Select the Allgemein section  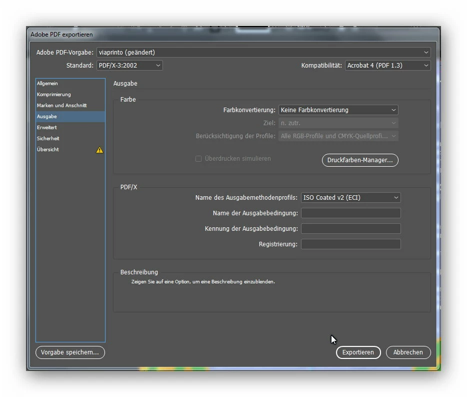(70, 84)
